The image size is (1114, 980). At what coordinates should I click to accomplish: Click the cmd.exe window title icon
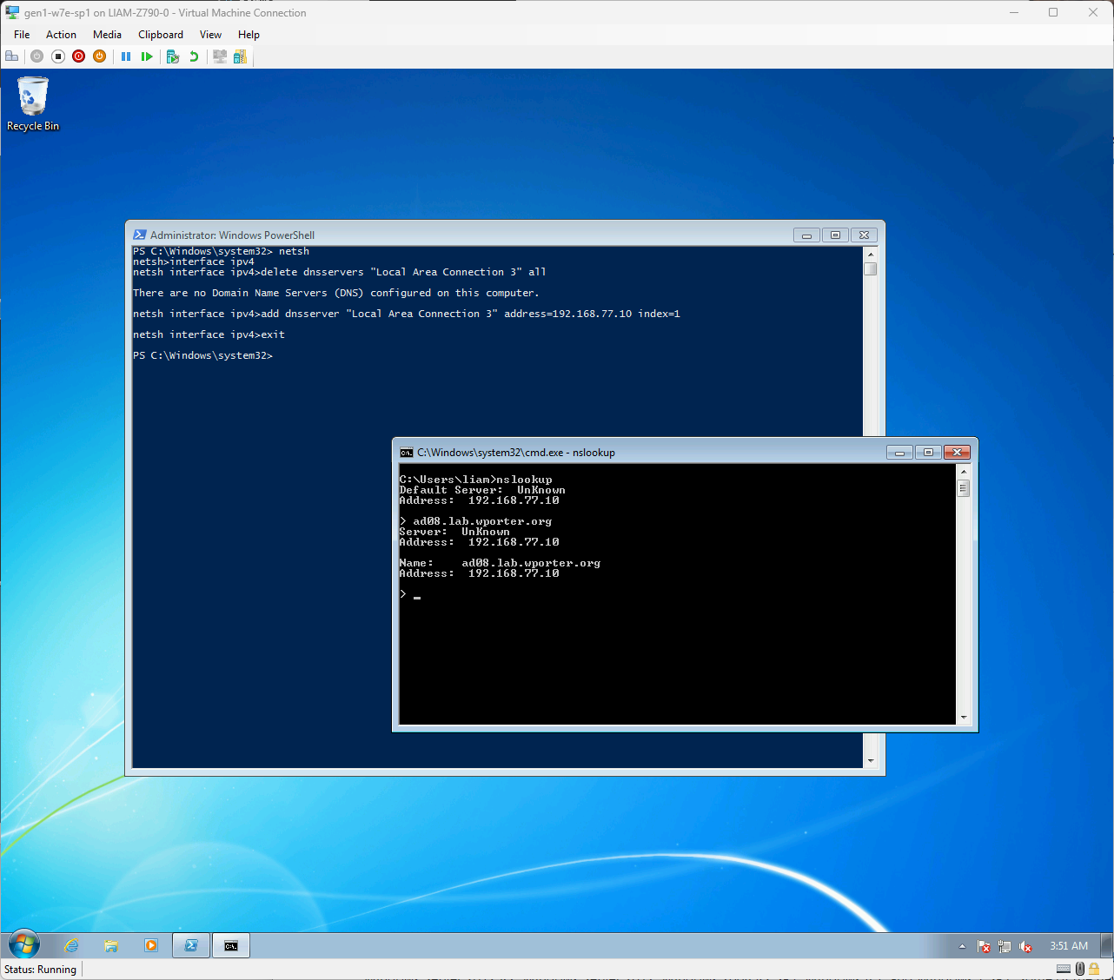(406, 452)
